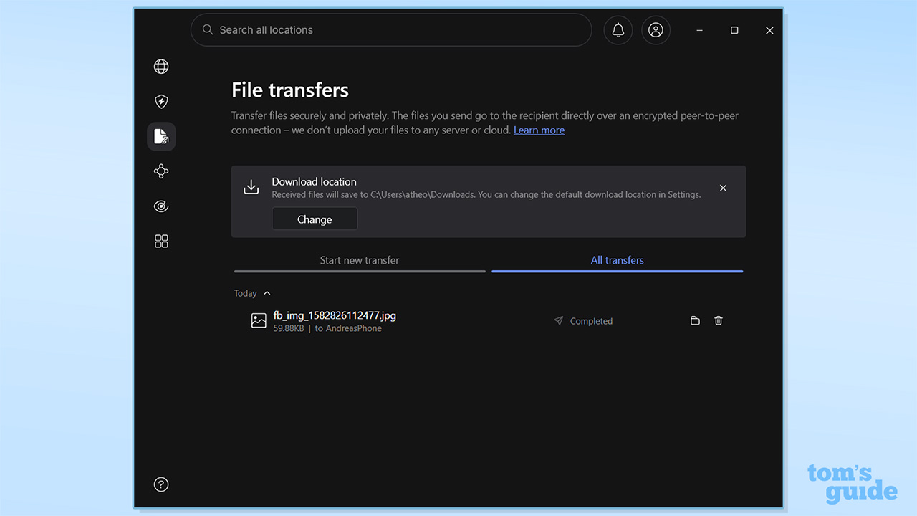This screenshot has height=516, width=917.
Task: Click the help question mark icon
Action: (x=161, y=484)
